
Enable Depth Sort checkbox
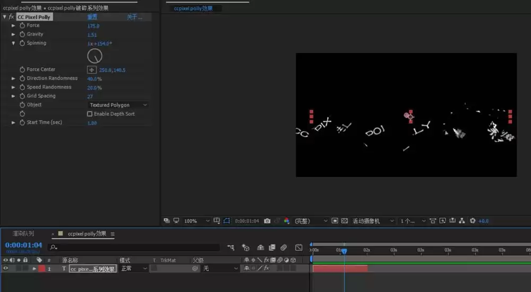90,114
